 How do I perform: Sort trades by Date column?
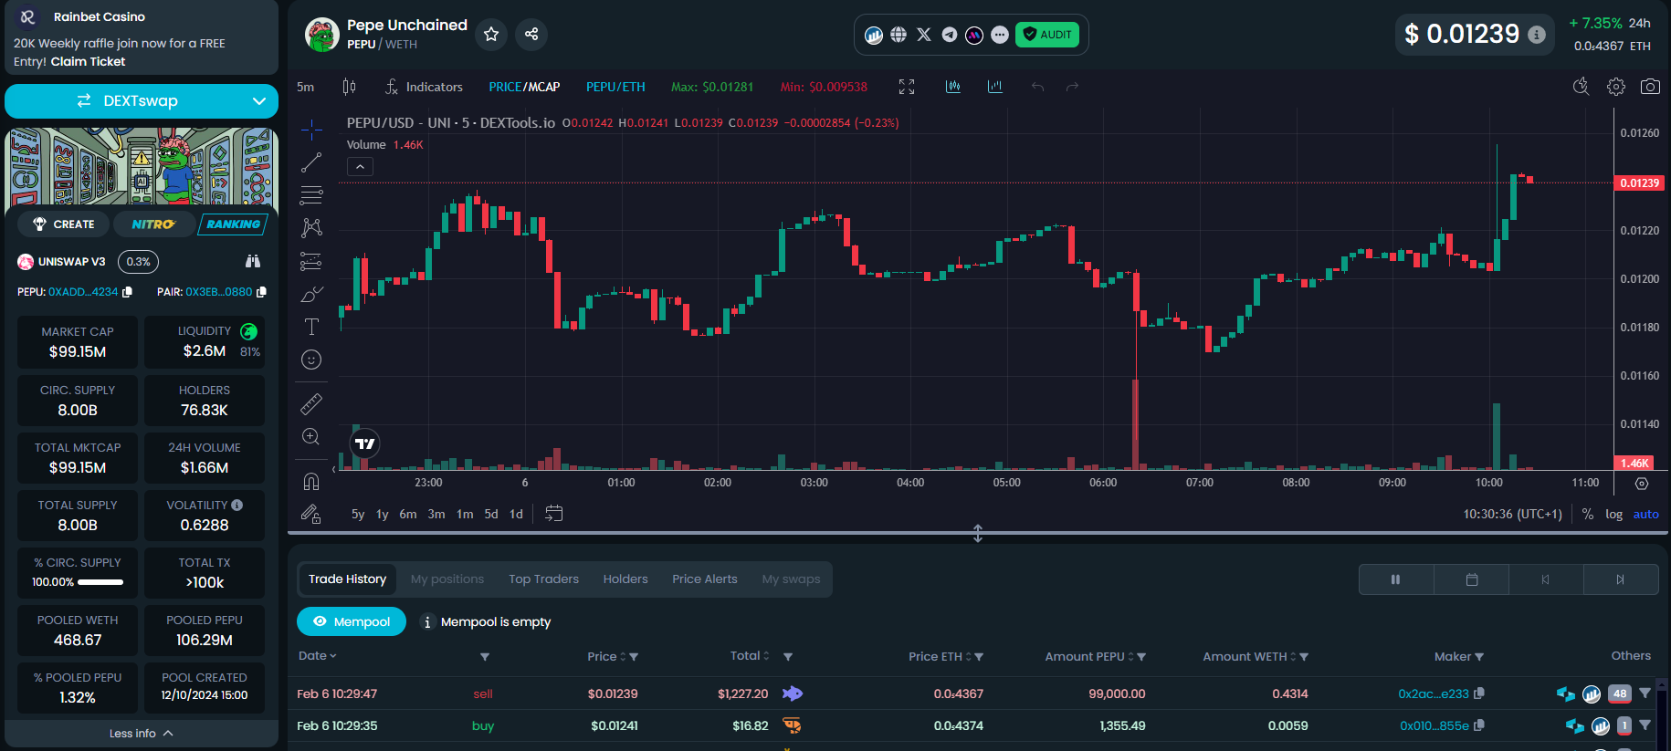pyautogui.click(x=318, y=656)
